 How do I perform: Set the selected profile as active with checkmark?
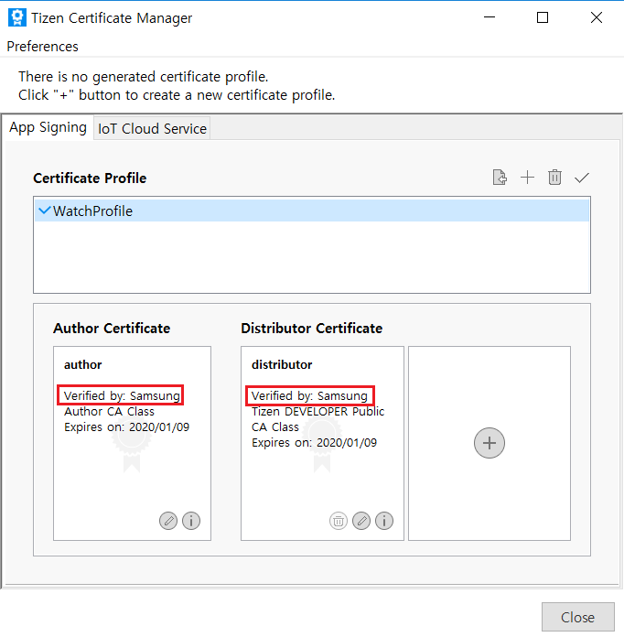tap(582, 178)
